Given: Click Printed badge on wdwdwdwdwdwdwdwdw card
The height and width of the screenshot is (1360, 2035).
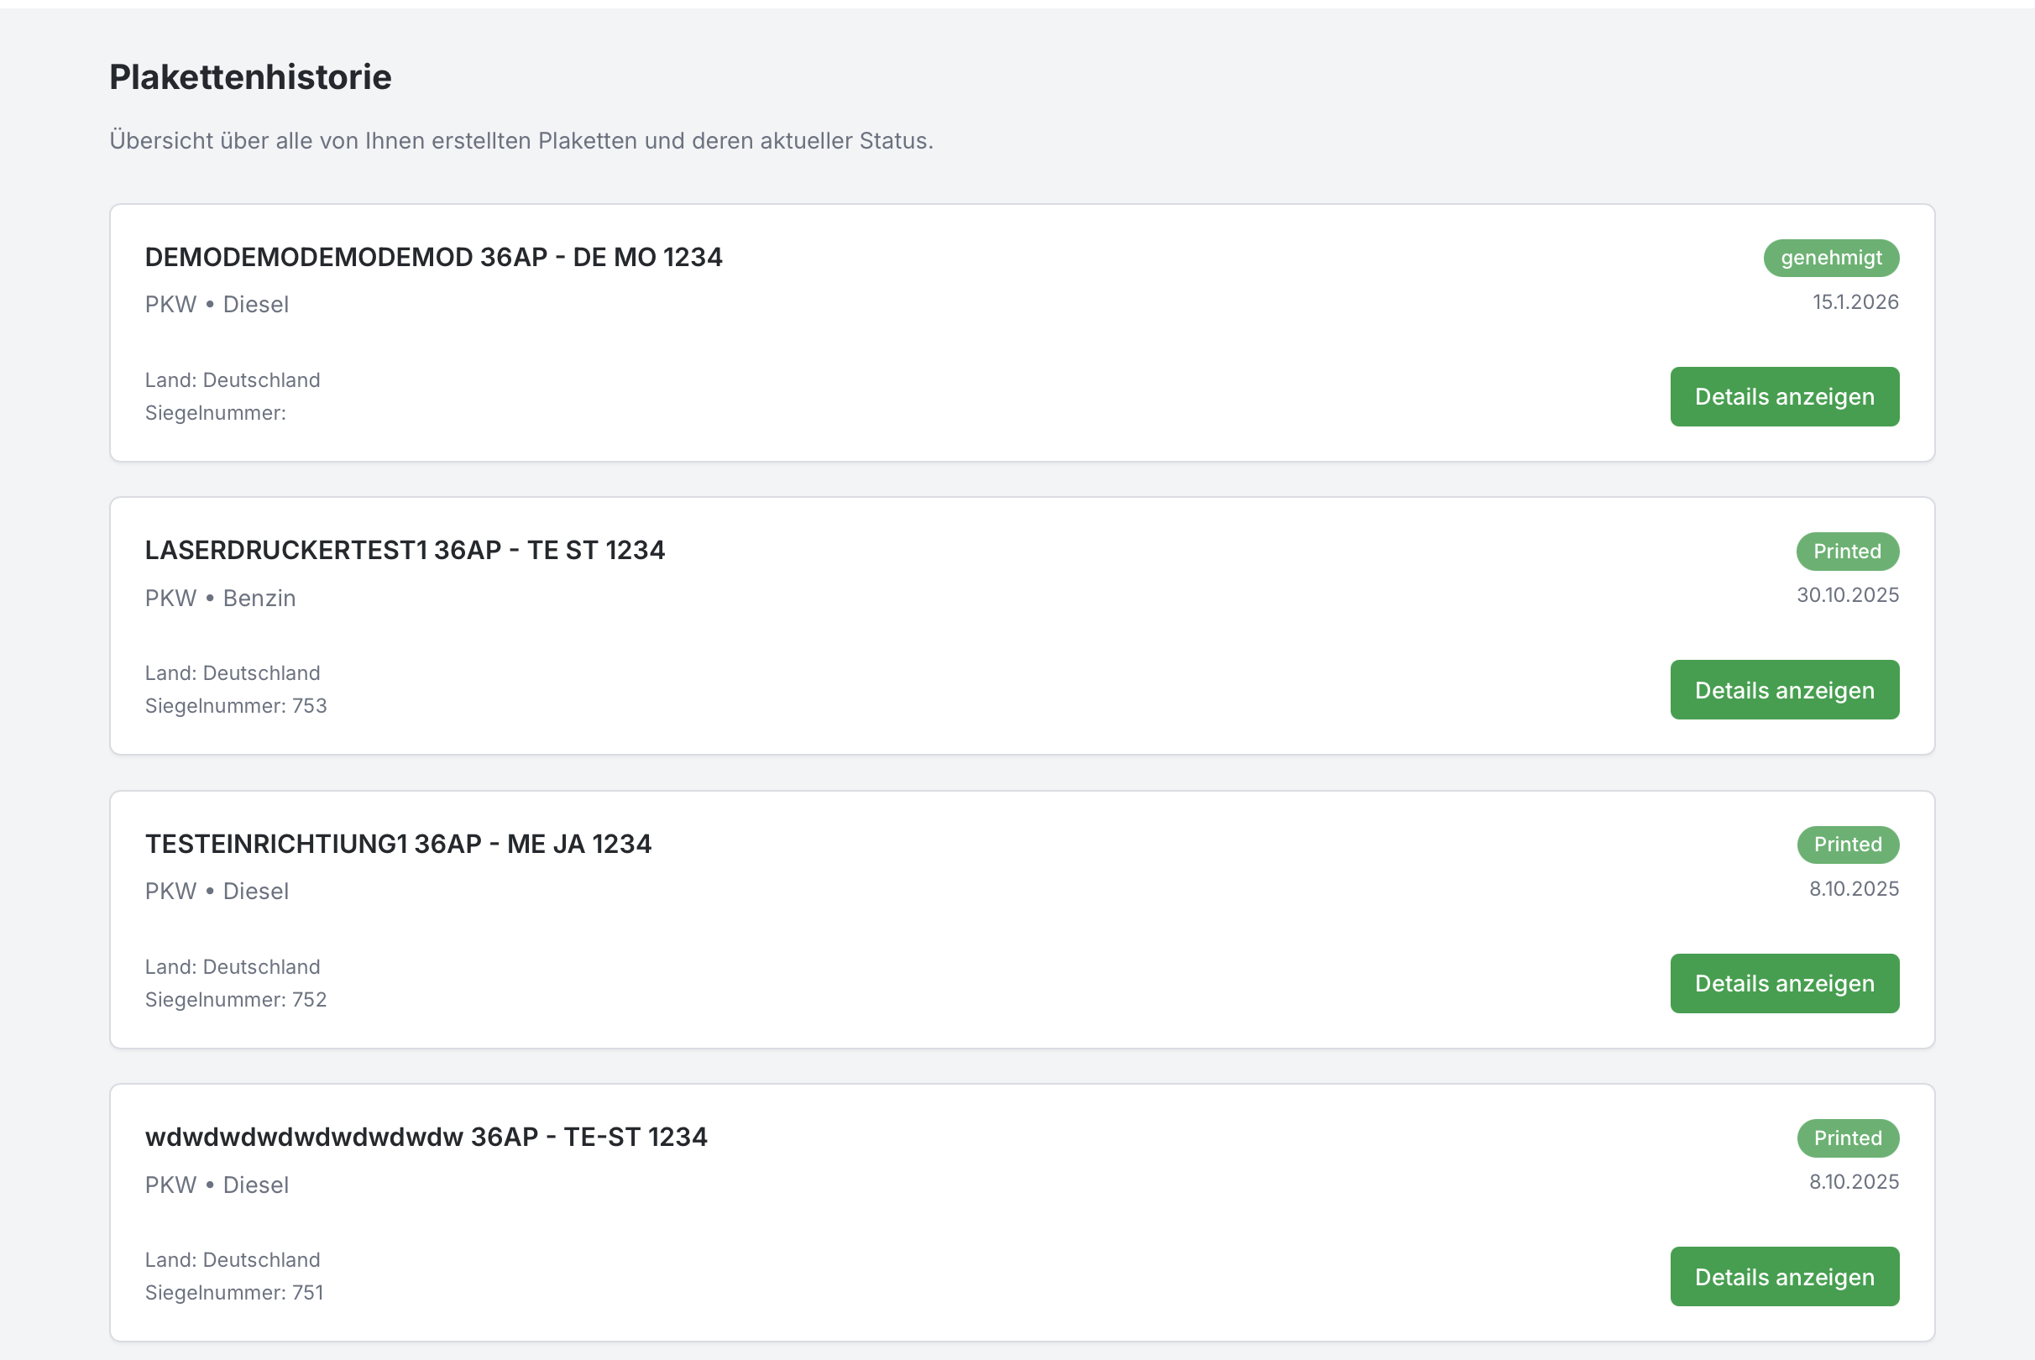Looking at the screenshot, I should click(1848, 1138).
